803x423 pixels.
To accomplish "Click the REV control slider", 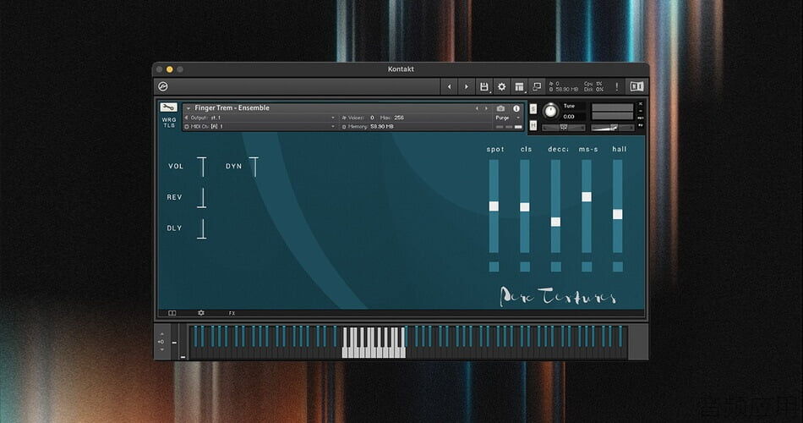I will pyautogui.click(x=202, y=198).
